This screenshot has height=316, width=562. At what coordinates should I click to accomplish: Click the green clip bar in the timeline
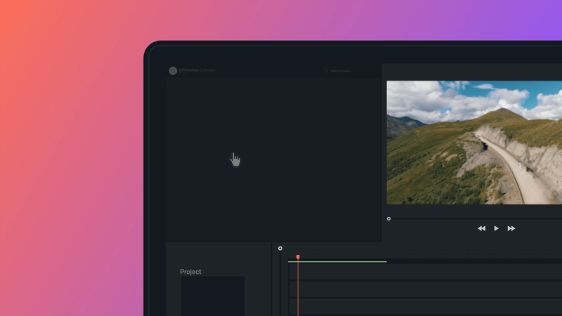337,261
